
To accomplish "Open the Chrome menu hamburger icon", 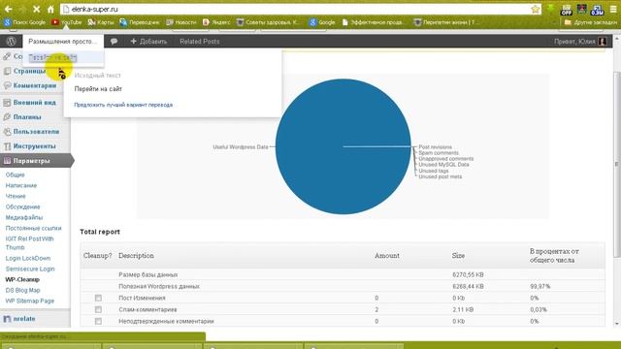I will 613,9.
